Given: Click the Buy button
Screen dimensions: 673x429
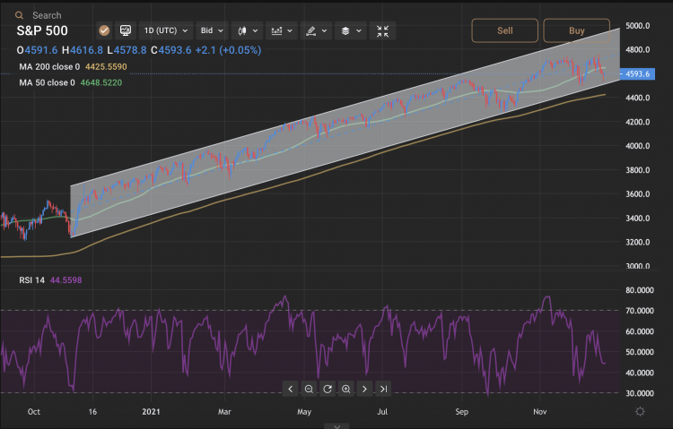Looking at the screenshot, I should 576,30.
